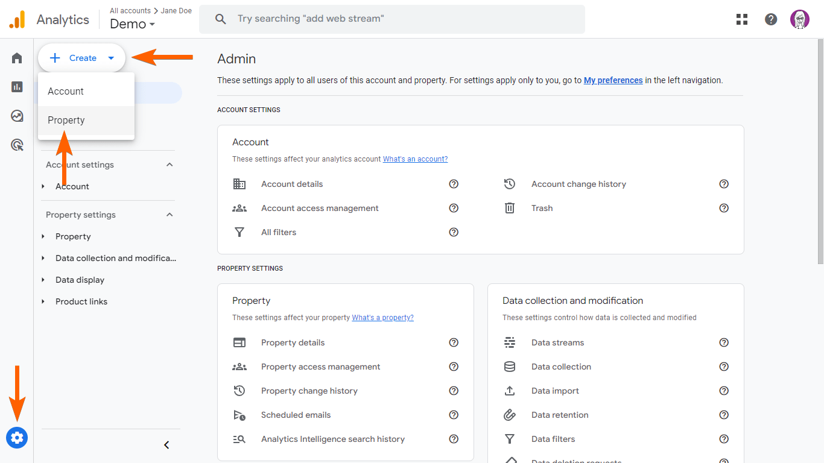Image resolution: width=824 pixels, height=463 pixels.
Task: Click the Create button
Action: [x=81, y=58]
